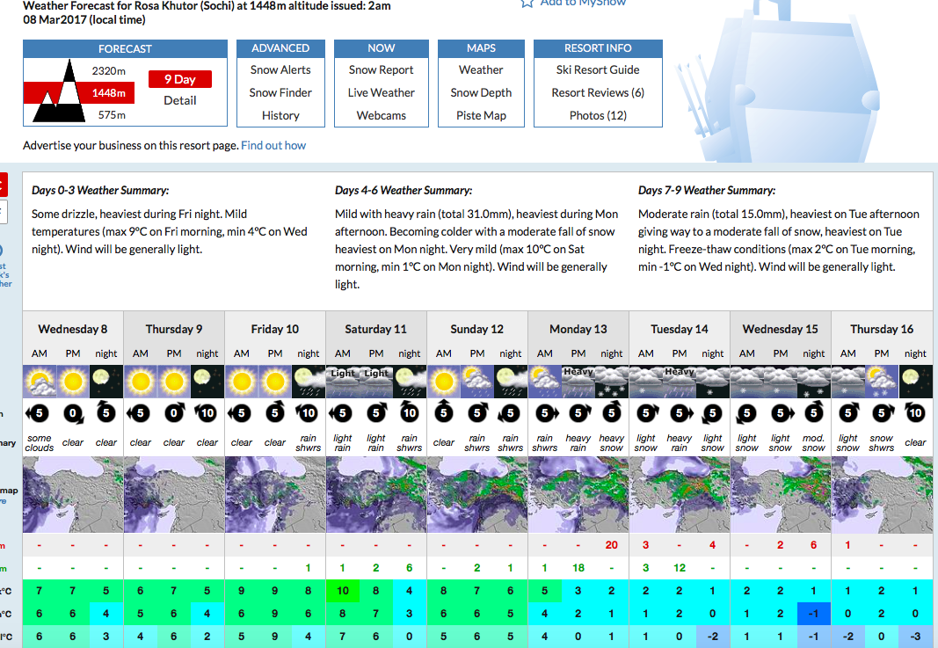Open the ADVANCED menu header
The image size is (938, 648).
pyautogui.click(x=280, y=47)
